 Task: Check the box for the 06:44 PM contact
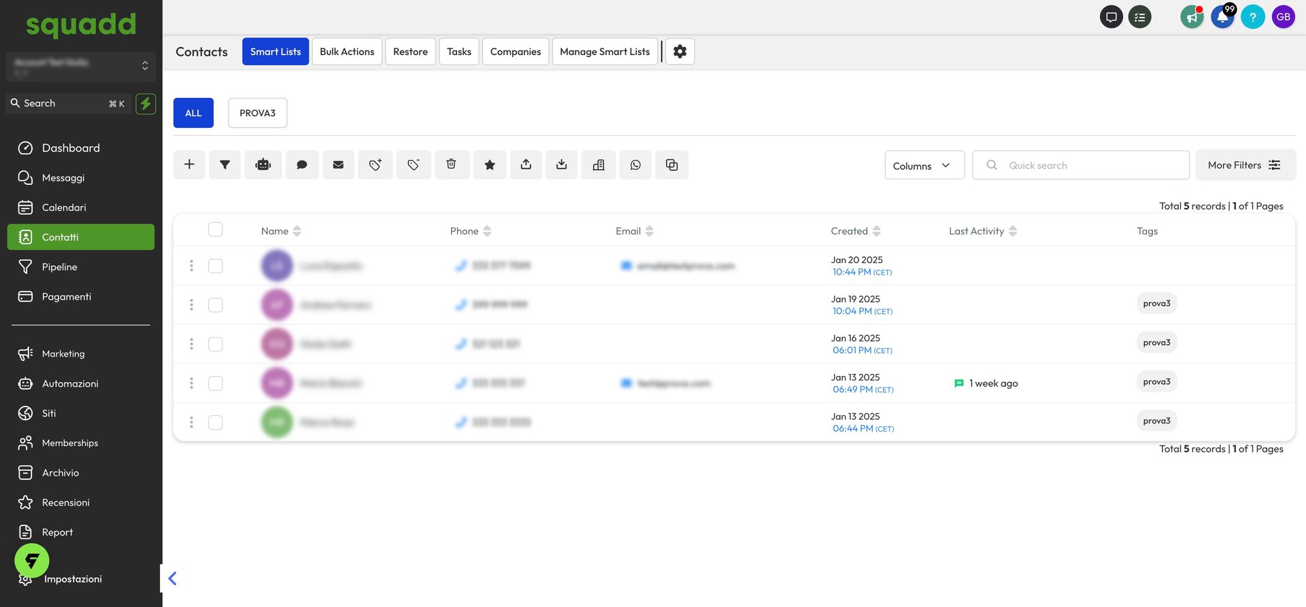216,422
